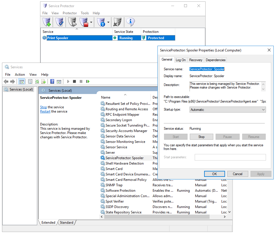Close the Spooler Properties dialog
This screenshot has height=234, width=276.
tap(269, 50)
